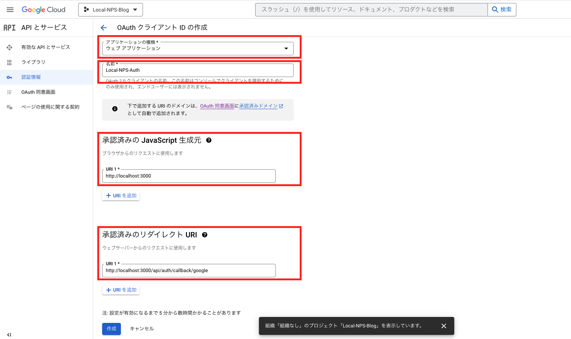This screenshot has width=571, height=339.
Task: Open the navigation hamburger menu
Action: pyautogui.click(x=10, y=9)
